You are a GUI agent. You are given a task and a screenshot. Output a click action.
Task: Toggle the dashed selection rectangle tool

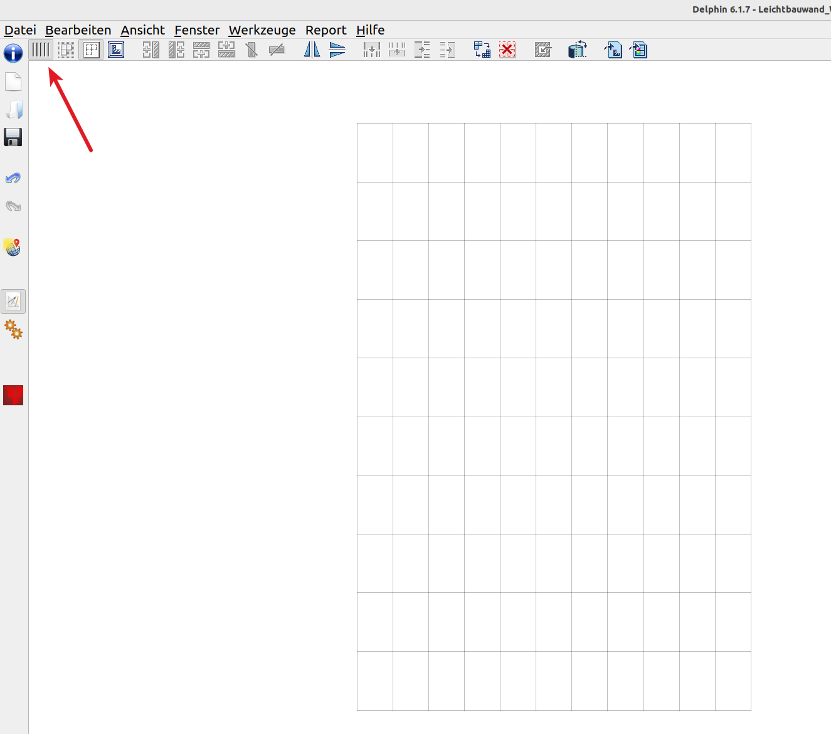(x=91, y=50)
